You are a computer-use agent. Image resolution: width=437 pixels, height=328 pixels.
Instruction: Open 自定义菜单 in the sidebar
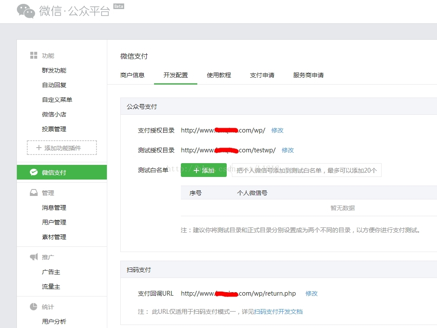click(x=57, y=100)
